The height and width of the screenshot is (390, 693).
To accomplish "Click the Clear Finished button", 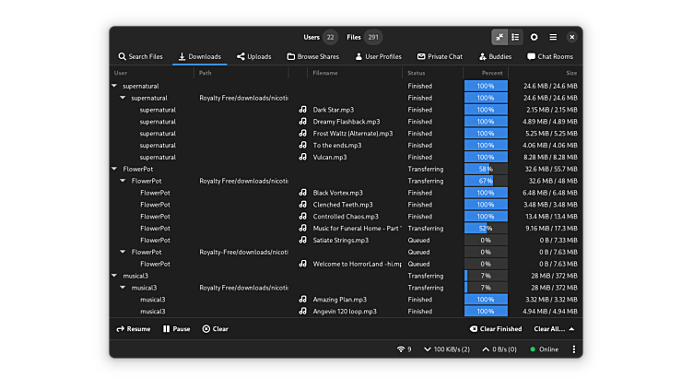I will tap(495, 329).
